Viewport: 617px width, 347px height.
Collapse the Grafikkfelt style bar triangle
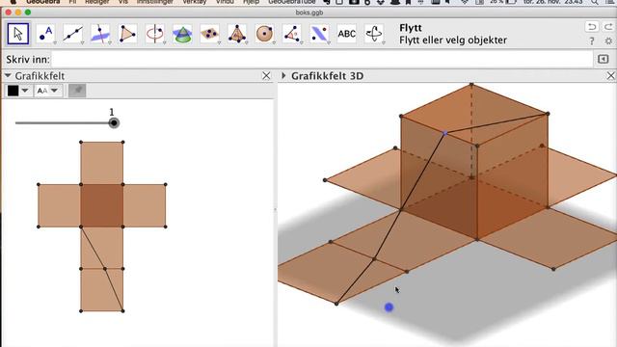click(8, 75)
